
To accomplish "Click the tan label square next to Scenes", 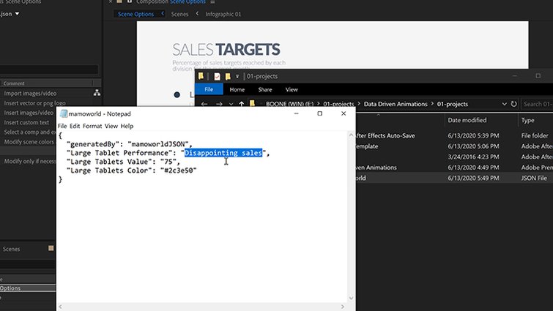I will point(51,249).
